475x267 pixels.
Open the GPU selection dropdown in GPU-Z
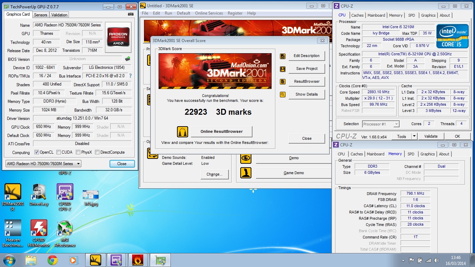43,164
